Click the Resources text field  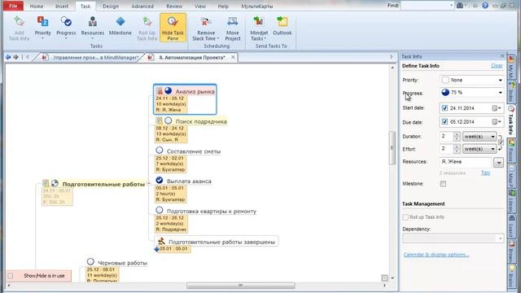(466, 162)
